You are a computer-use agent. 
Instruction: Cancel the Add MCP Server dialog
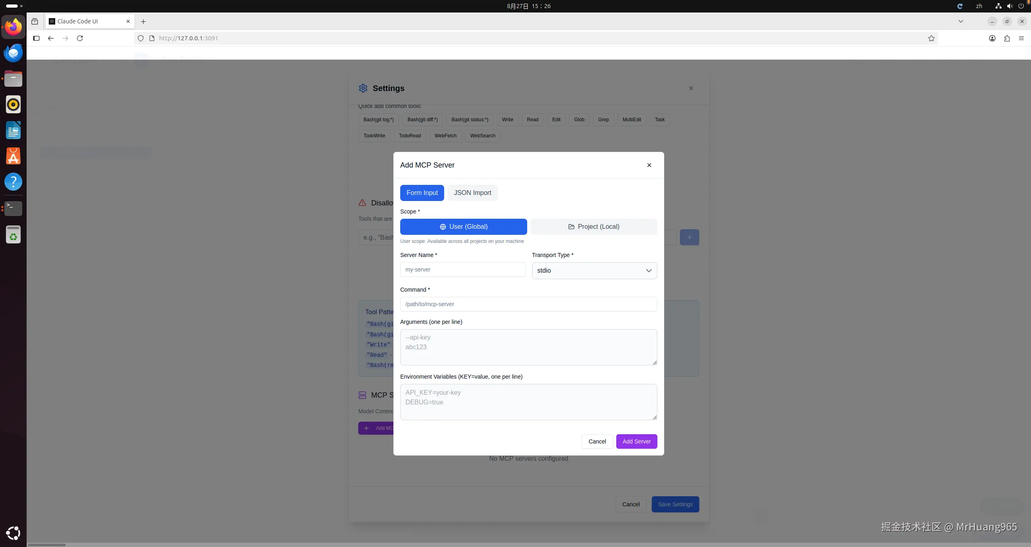tap(597, 441)
